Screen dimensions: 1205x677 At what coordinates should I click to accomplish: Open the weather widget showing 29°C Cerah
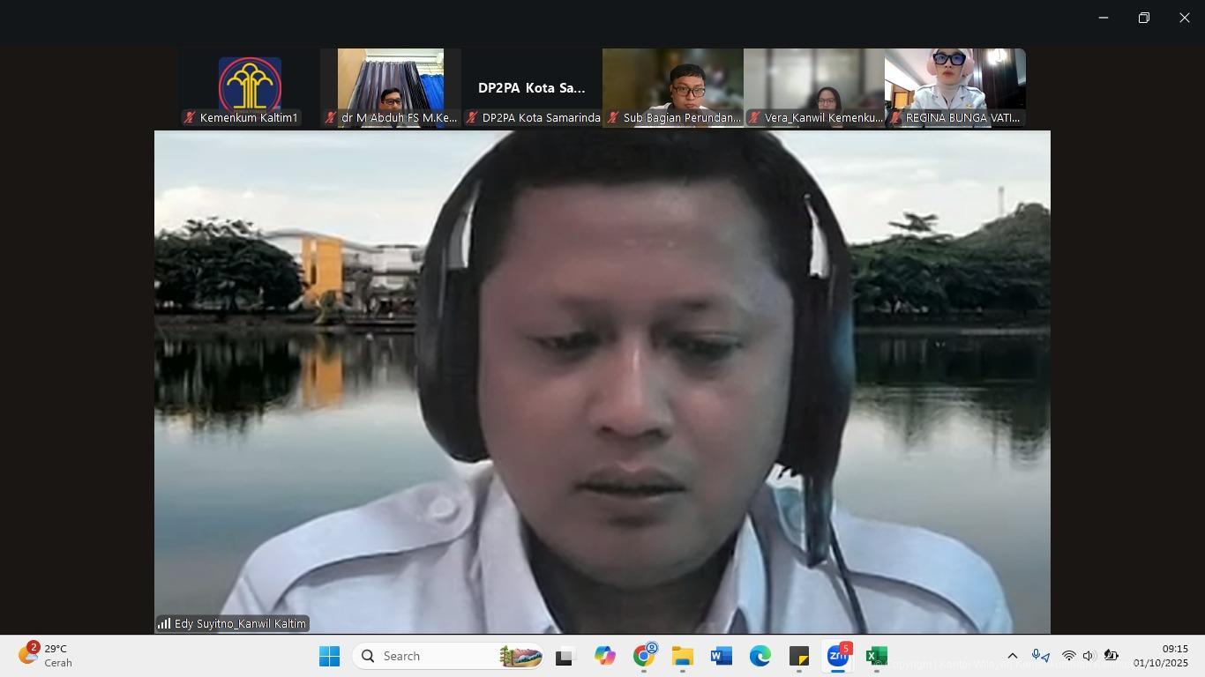[46, 656]
